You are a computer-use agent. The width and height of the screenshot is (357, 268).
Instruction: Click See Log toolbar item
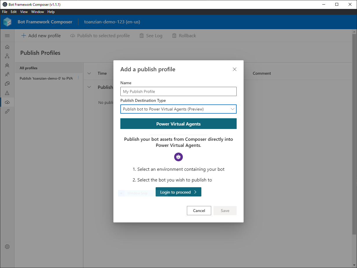[151, 36]
